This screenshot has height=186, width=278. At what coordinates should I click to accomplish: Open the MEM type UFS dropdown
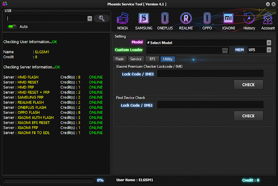269,50
